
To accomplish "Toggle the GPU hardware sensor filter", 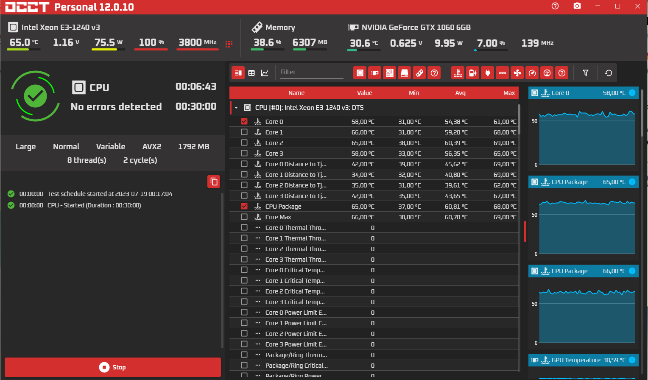I will point(374,73).
